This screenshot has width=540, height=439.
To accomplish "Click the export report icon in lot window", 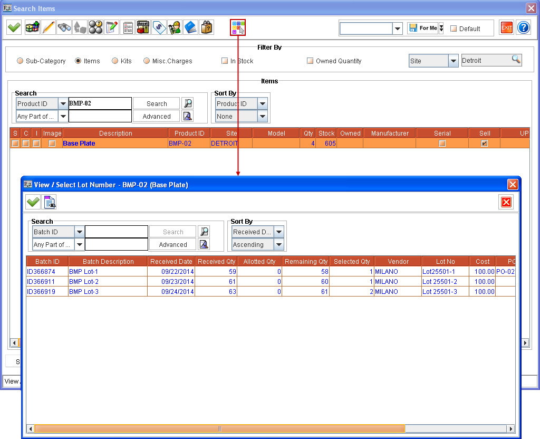I will (x=50, y=202).
